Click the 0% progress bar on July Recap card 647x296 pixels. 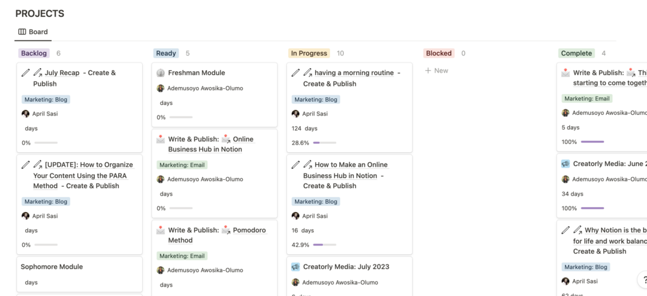[x=45, y=143]
